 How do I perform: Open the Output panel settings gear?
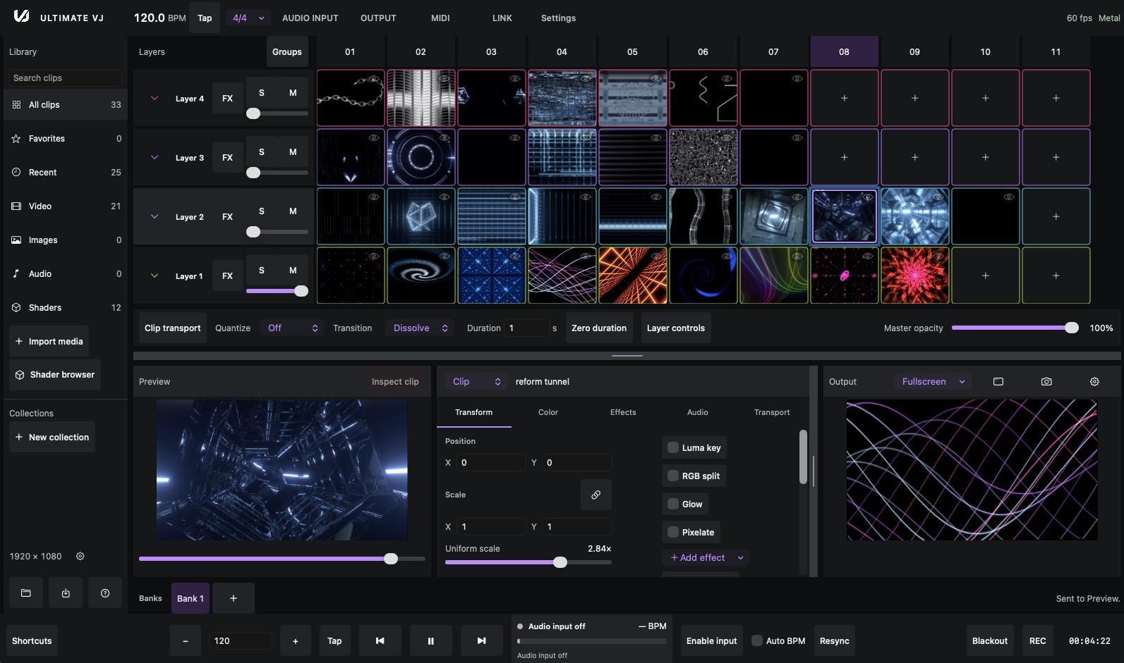[x=1094, y=381]
